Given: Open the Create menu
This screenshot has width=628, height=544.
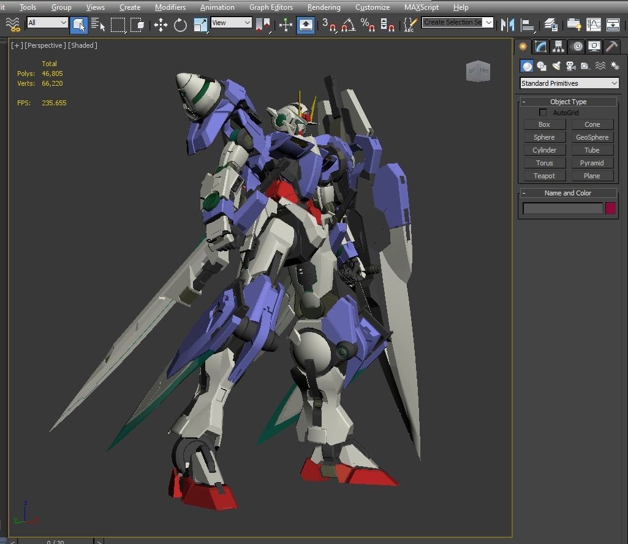Looking at the screenshot, I should point(130,7).
